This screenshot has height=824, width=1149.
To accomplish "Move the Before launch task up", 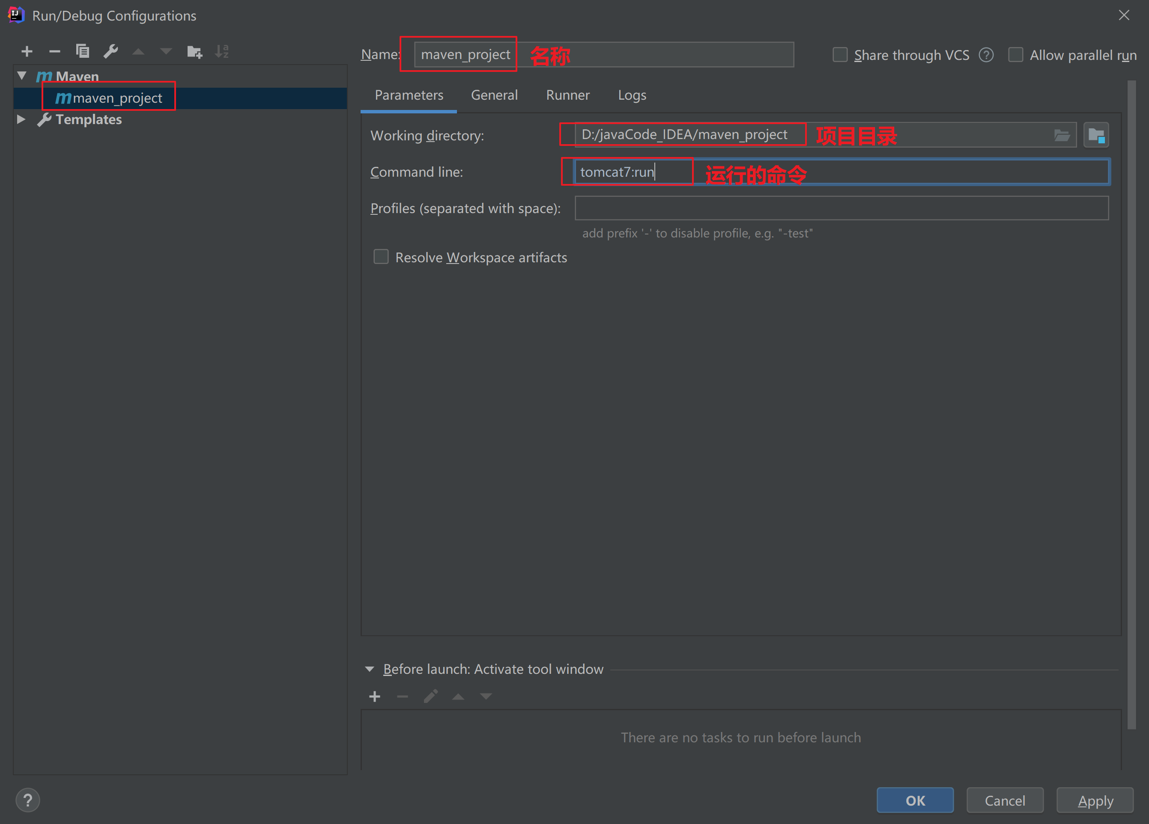I will click(459, 697).
